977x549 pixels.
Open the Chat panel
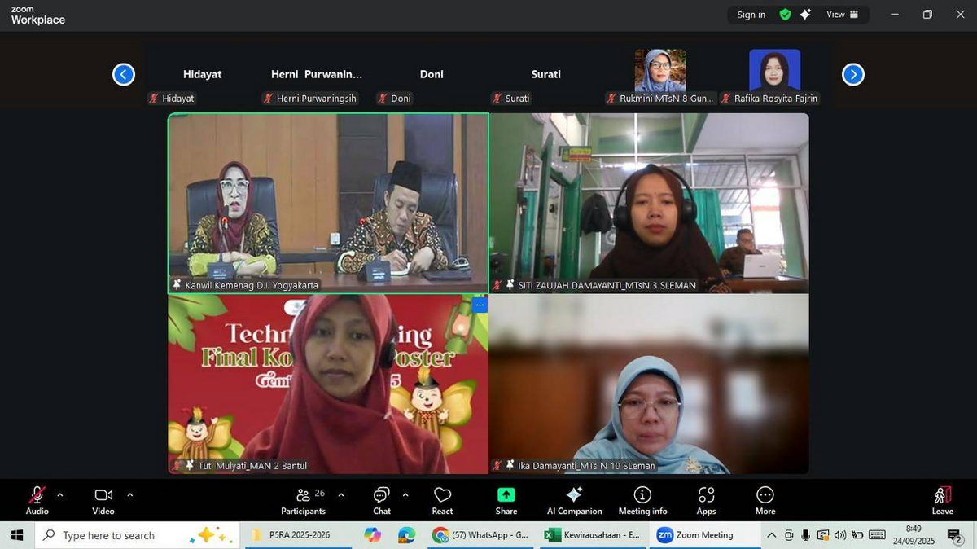pos(381,500)
